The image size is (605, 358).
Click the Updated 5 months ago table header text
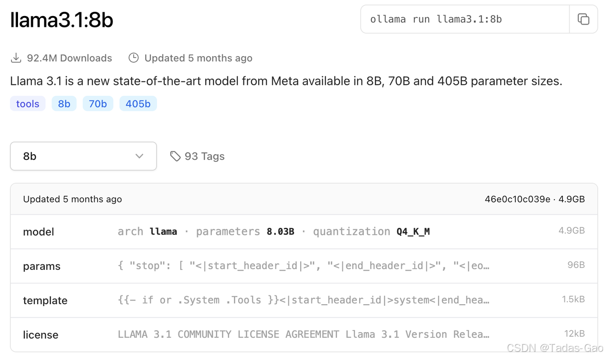coord(72,199)
